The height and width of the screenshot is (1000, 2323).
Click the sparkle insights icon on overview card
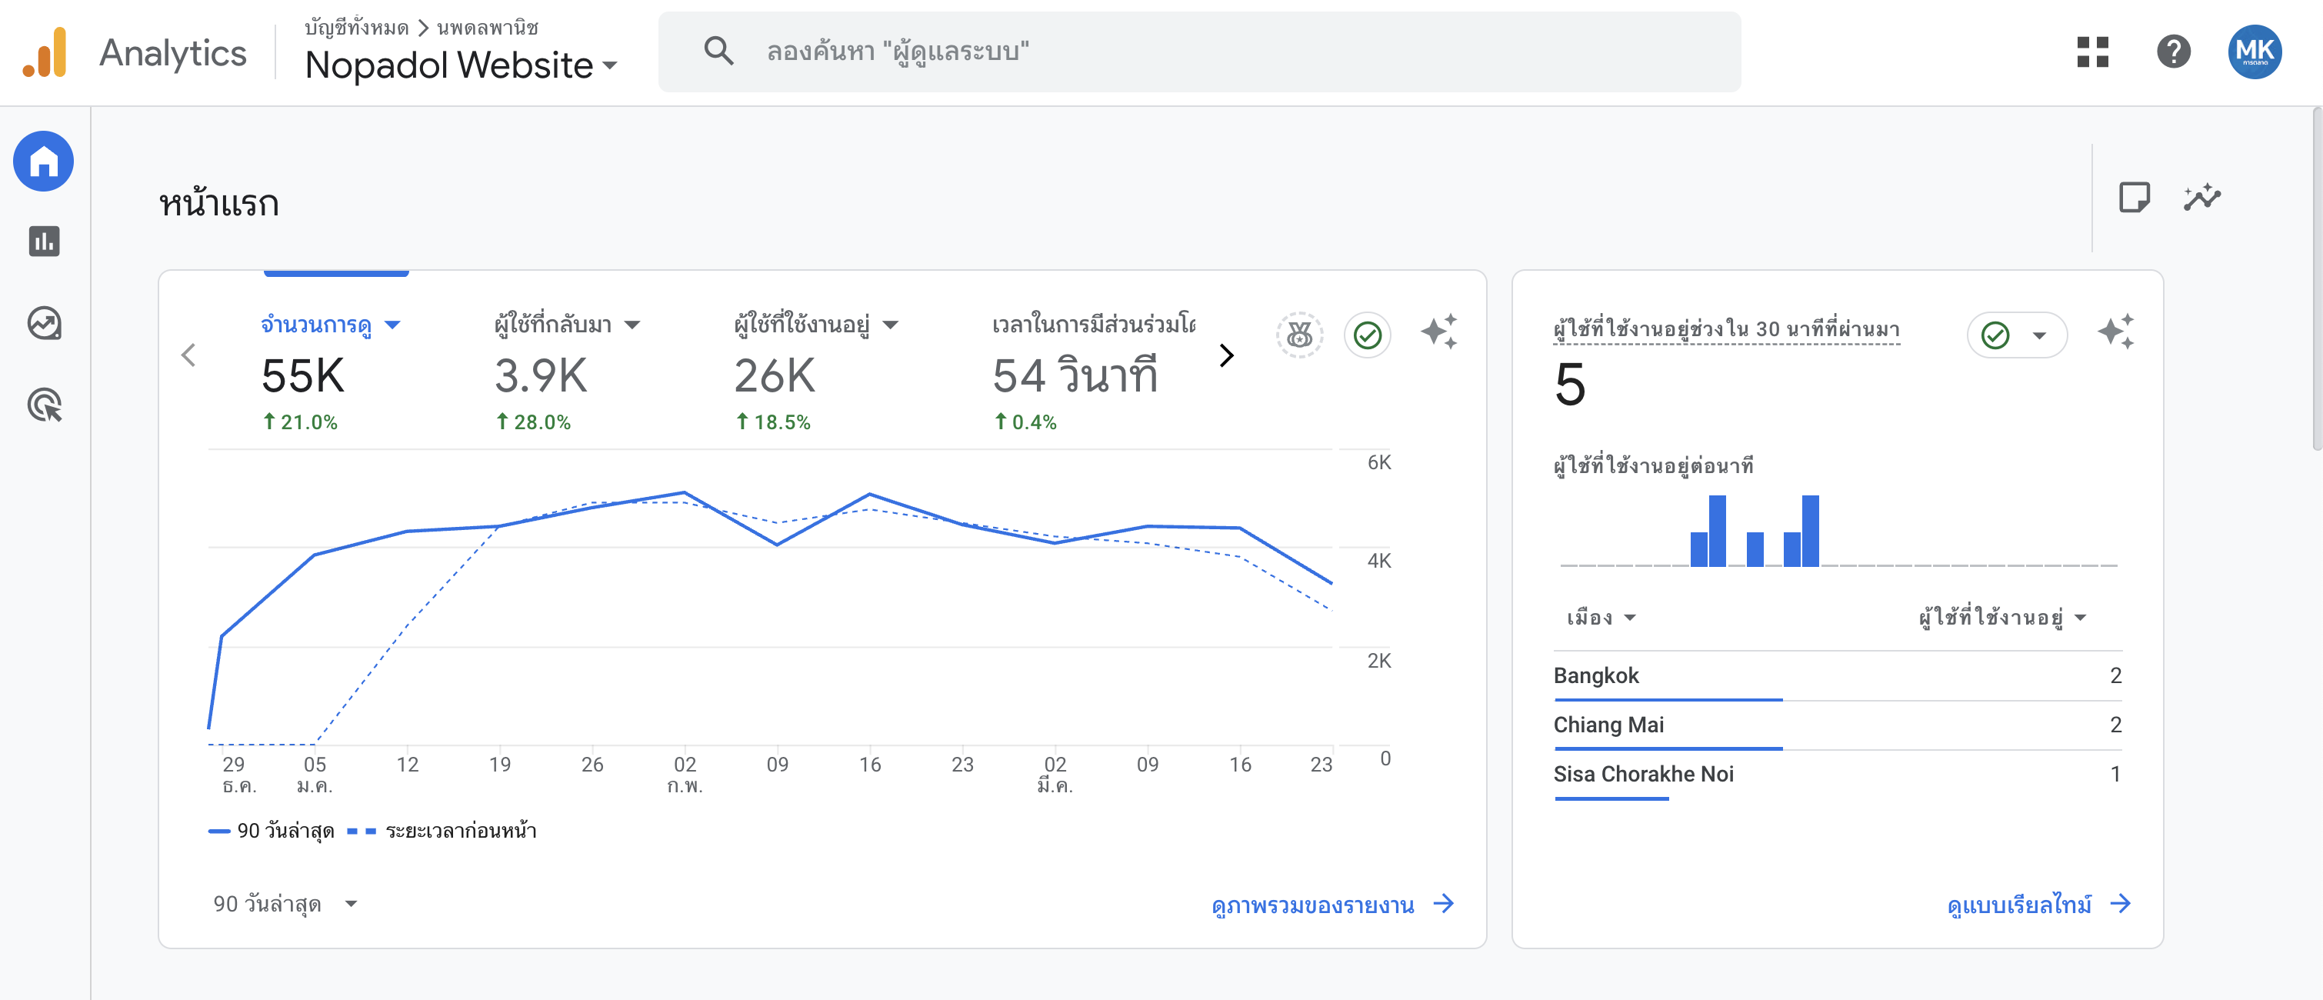(1438, 332)
